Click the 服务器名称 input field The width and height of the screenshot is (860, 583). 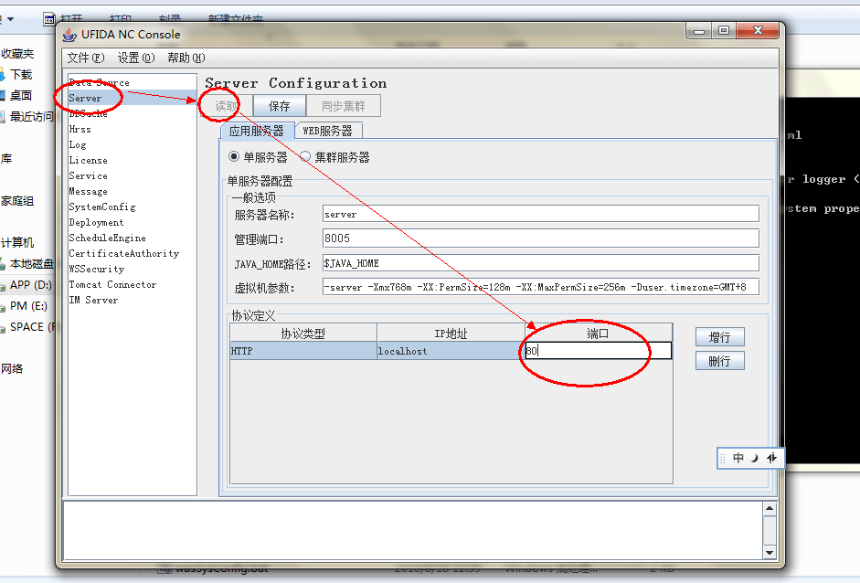tap(541, 214)
